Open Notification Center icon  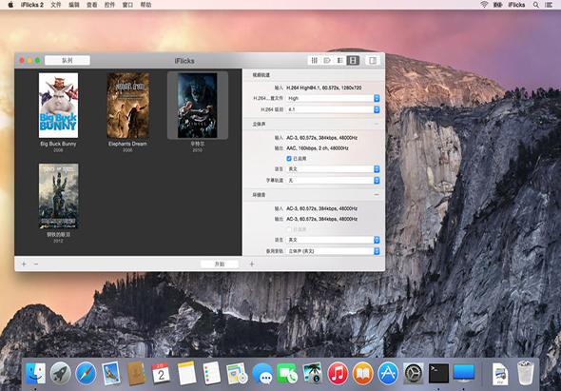point(548,5)
